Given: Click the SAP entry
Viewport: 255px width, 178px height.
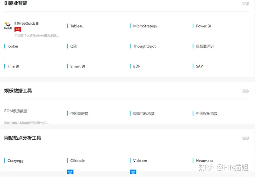Looking at the screenshot, I should click(199, 66).
